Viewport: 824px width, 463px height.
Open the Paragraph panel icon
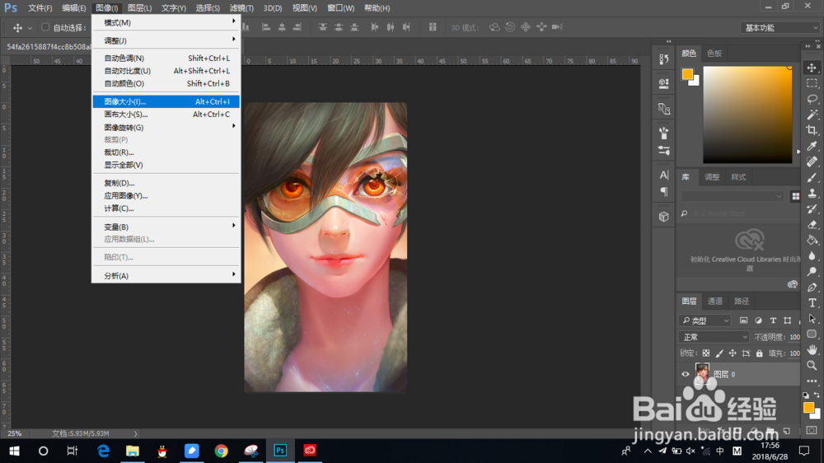[663, 192]
